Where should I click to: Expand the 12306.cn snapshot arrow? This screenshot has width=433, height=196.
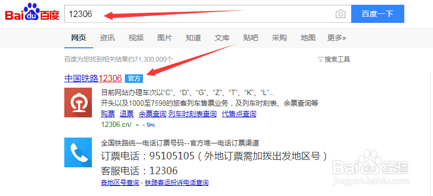point(137,125)
